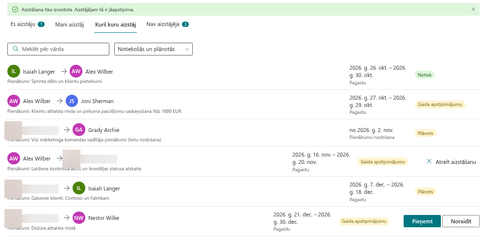
Task: Click Isaiah Langer's IL avatar in first row
Action: (14, 71)
